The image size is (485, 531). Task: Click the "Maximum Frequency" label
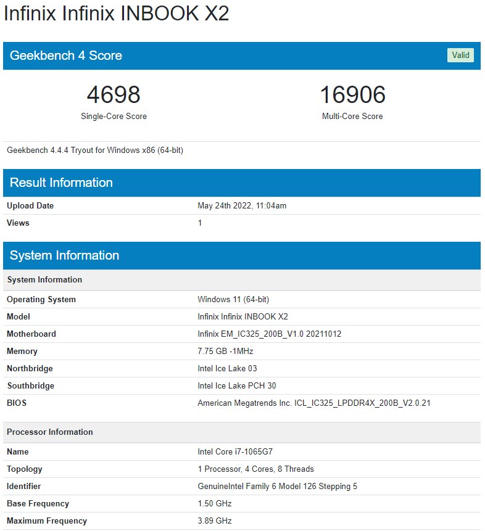(47, 521)
